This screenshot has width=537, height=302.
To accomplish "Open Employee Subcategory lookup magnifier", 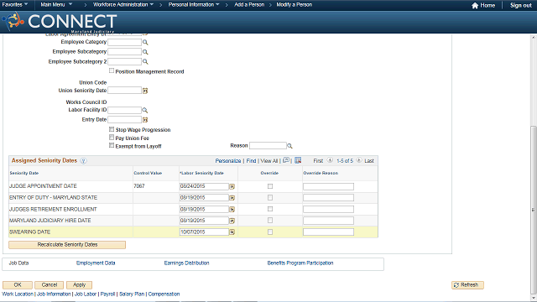I will [145, 52].
